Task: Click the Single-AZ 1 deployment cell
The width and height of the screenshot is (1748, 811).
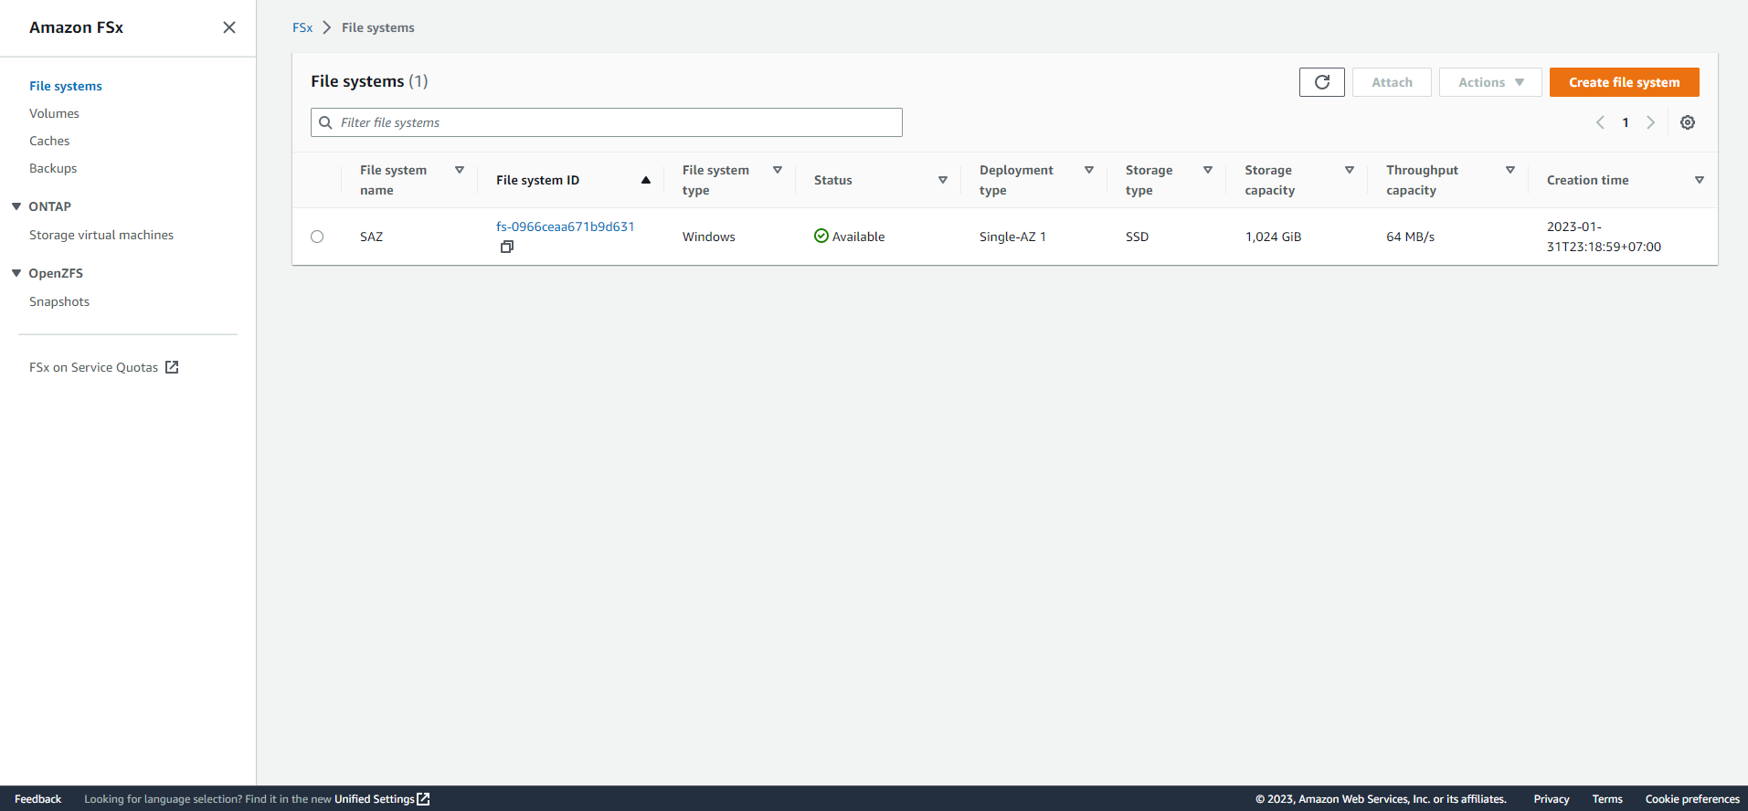Action: coord(1012,237)
